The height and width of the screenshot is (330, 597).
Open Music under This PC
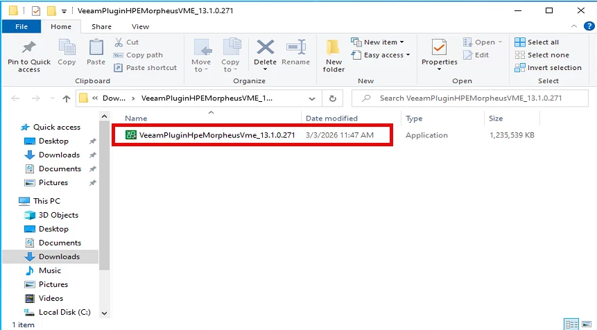coord(49,270)
